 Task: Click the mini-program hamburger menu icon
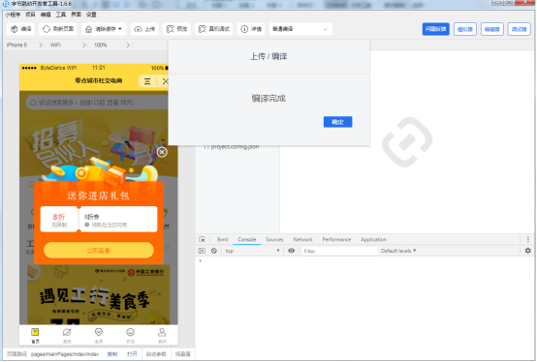coord(147,81)
